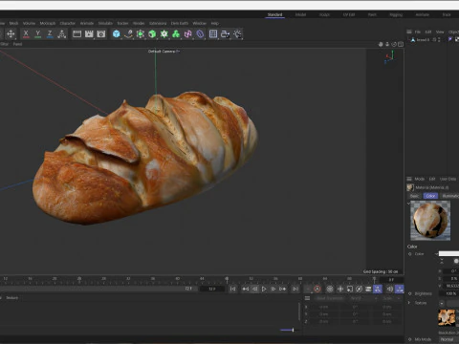Toggle the highlighted Point Level Animation button
This screenshot has width=459, height=344.
[x=378, y=289]
